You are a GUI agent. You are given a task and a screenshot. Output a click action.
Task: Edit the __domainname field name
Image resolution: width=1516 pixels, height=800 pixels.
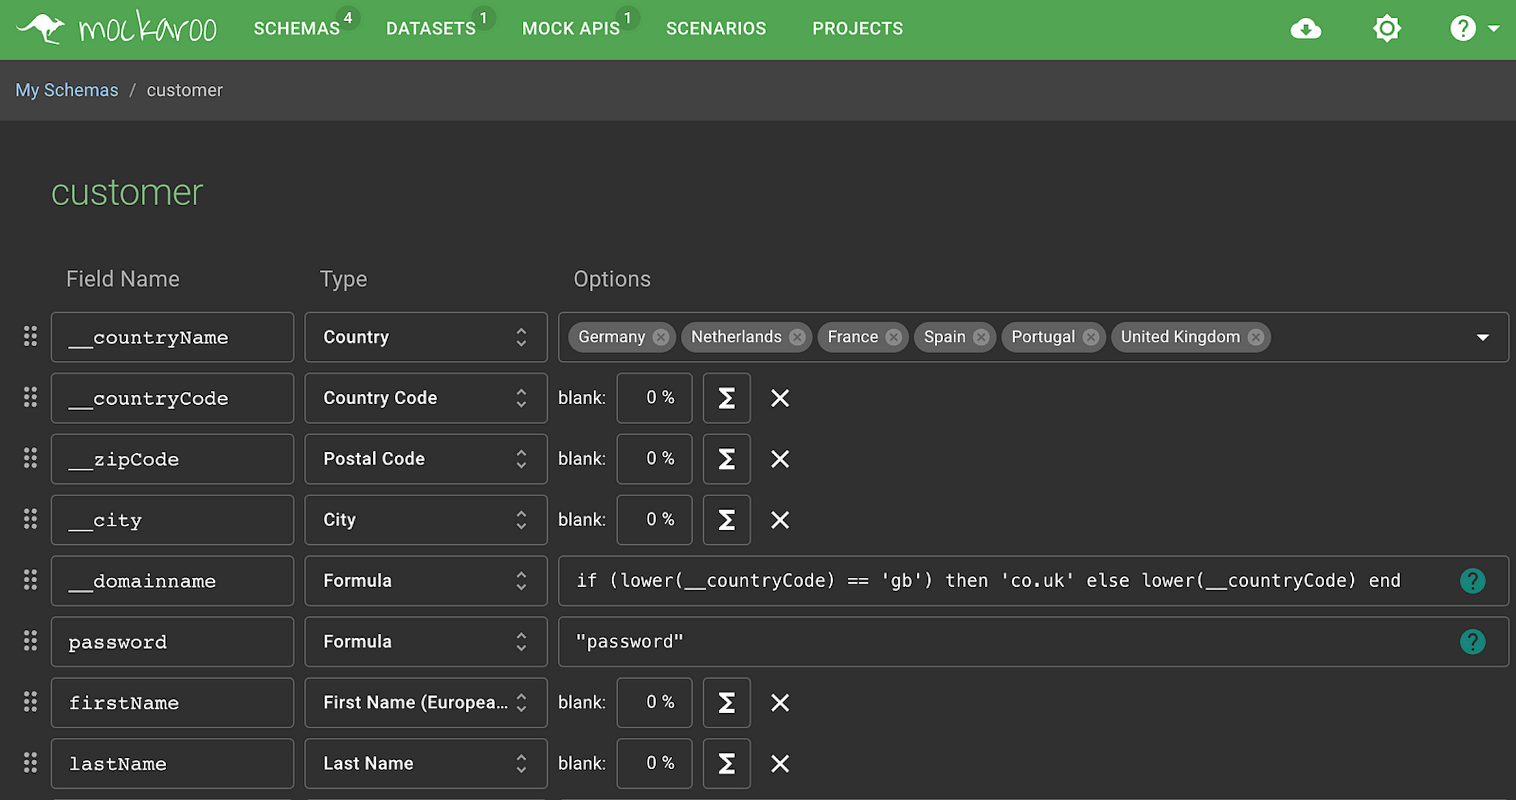172,580
